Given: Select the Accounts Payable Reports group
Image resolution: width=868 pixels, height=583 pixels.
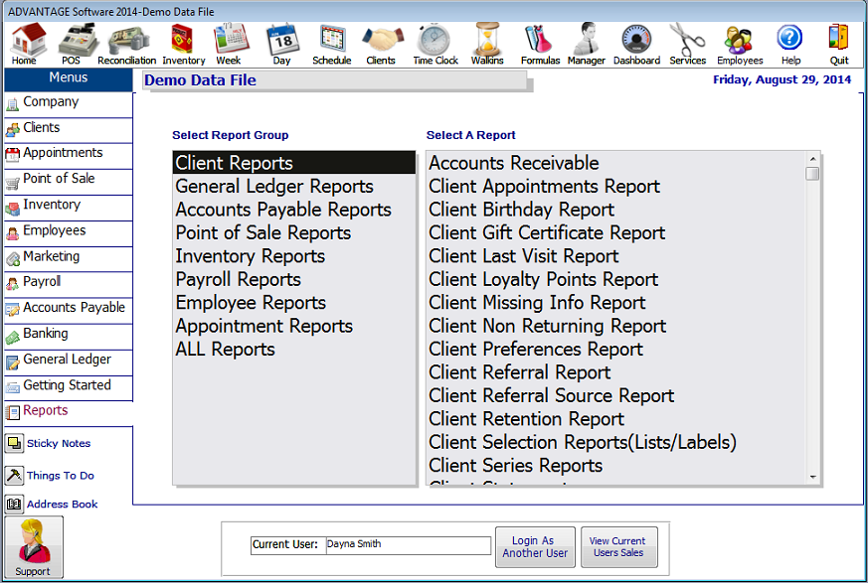Looking at the screenshot, I should click(x=294, y=210).
